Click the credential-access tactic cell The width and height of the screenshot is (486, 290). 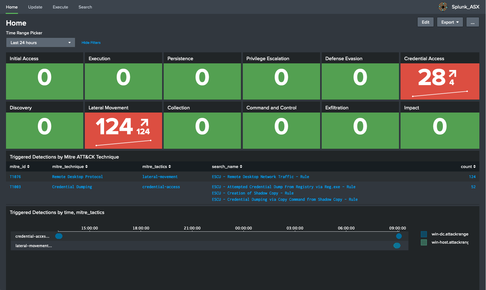[161, 187]
